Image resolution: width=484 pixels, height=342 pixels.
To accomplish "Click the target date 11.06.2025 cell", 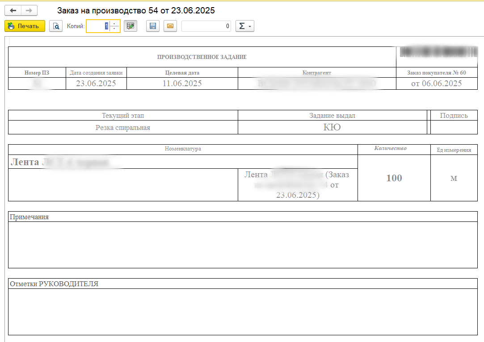I will pos(182,83).
